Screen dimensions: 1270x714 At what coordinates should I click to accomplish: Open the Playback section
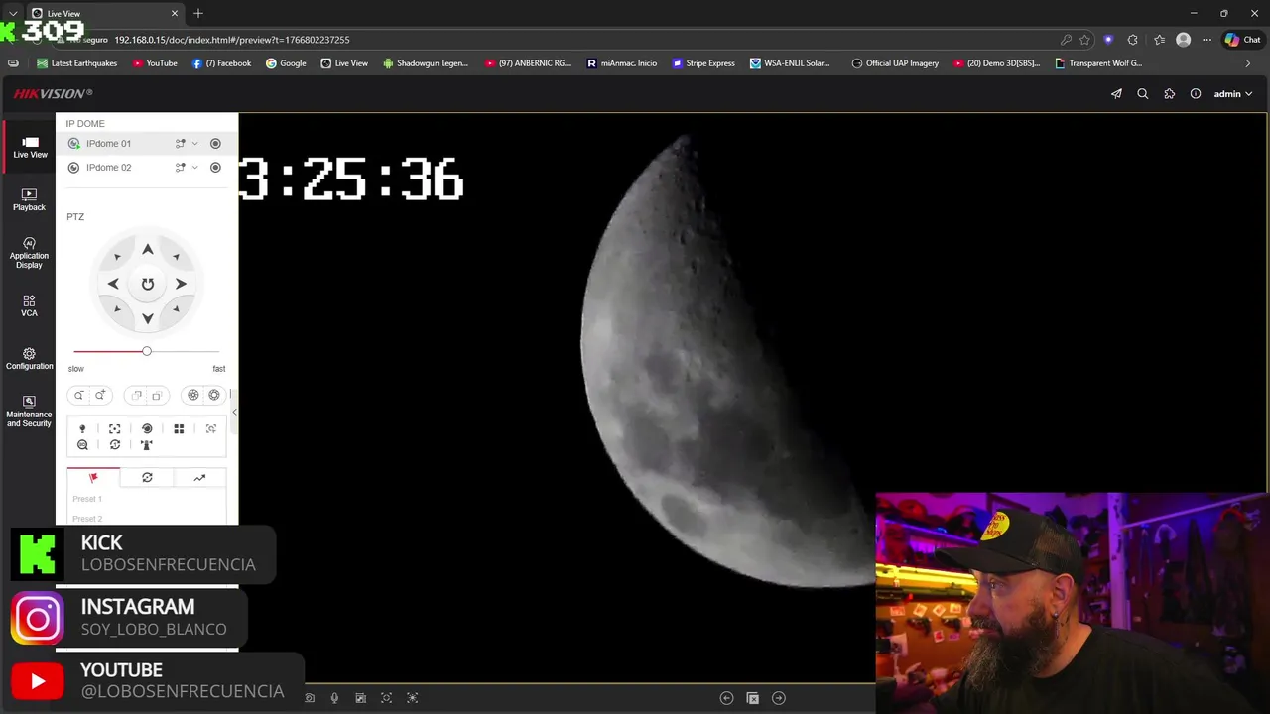pos(29,199)
